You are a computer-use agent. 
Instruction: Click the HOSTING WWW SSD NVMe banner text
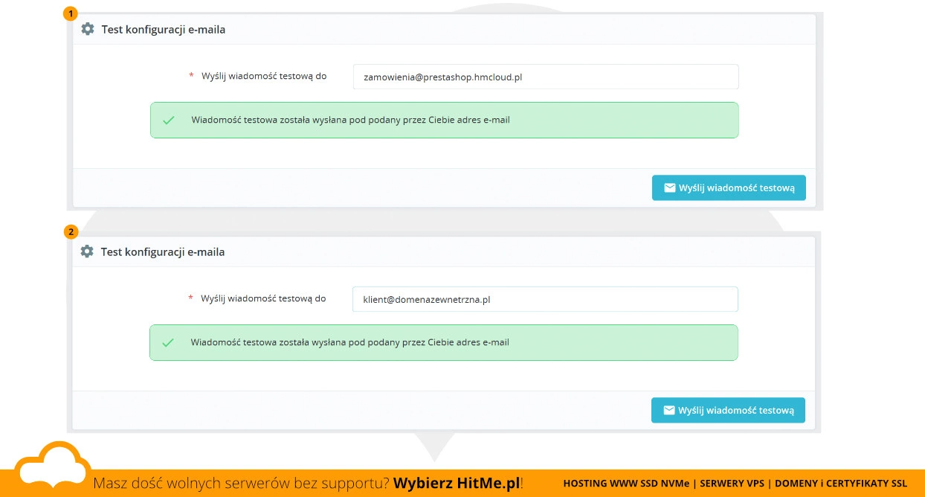[626, 483]
